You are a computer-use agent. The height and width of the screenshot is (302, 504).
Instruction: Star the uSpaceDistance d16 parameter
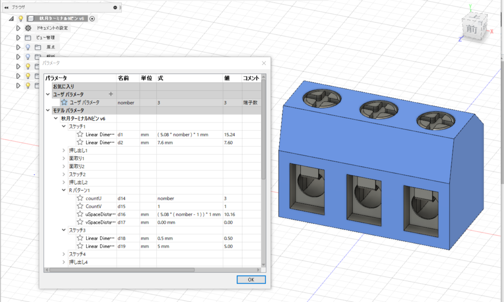(80, 214)
